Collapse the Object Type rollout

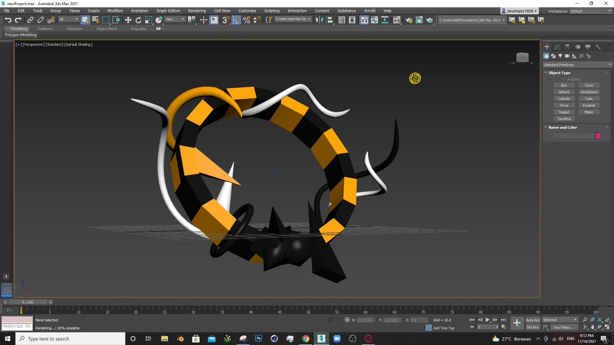555,73
